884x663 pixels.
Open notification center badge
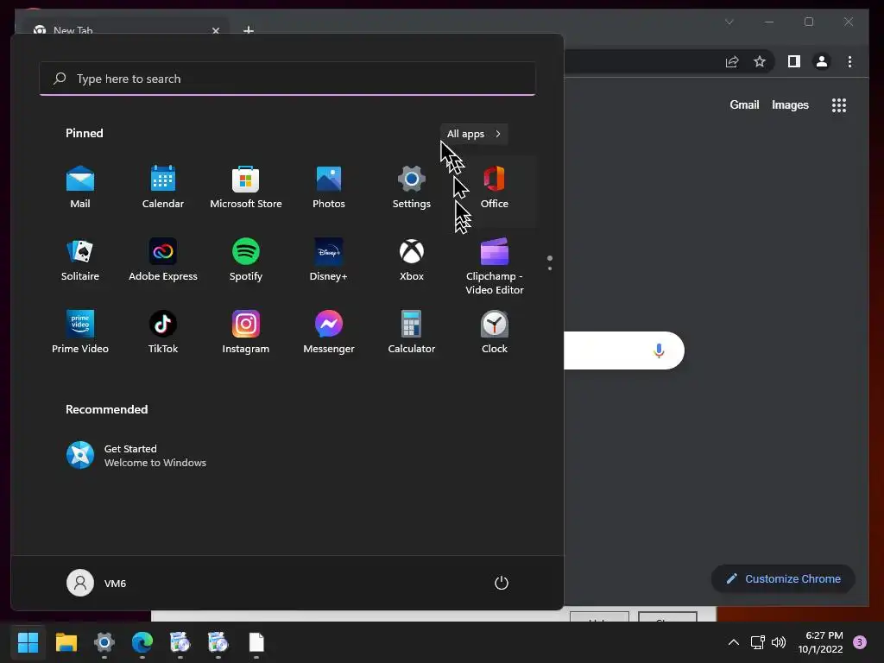[860, 642]
